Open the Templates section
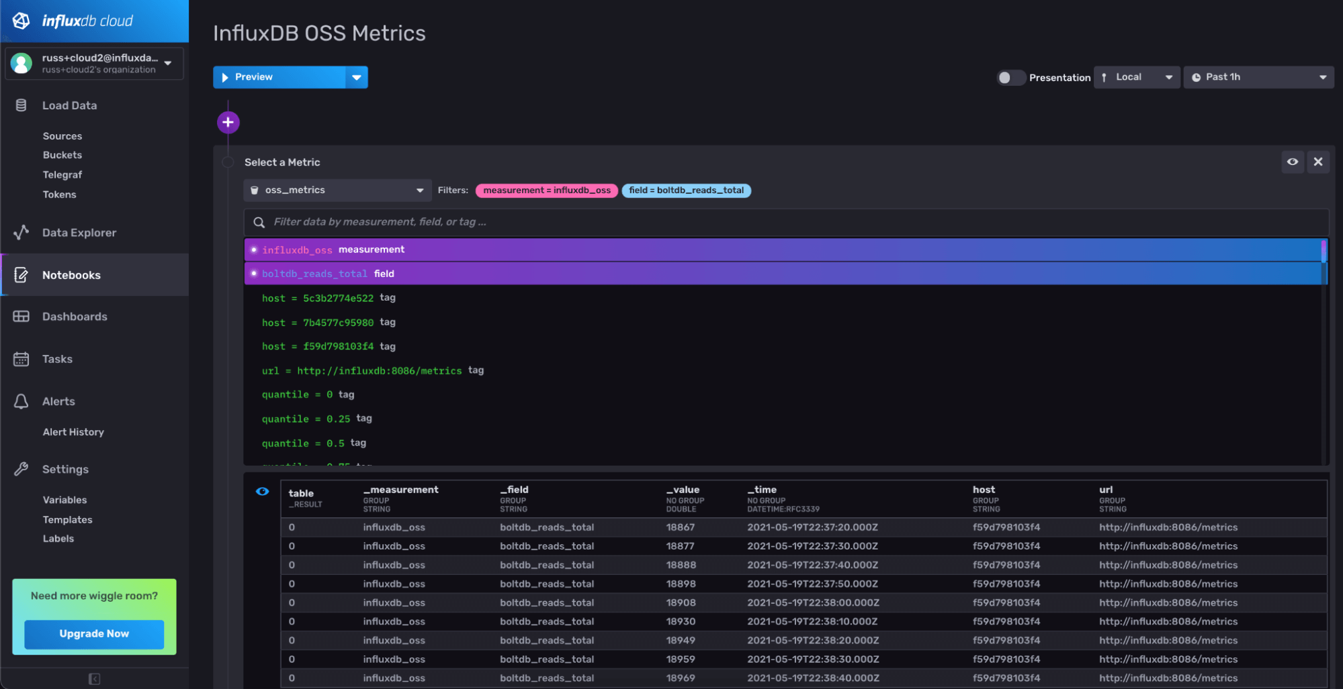Screen dimensions: 1343x689 click(67, 519)
